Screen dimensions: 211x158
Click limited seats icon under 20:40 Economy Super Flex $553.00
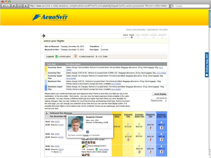139,152
